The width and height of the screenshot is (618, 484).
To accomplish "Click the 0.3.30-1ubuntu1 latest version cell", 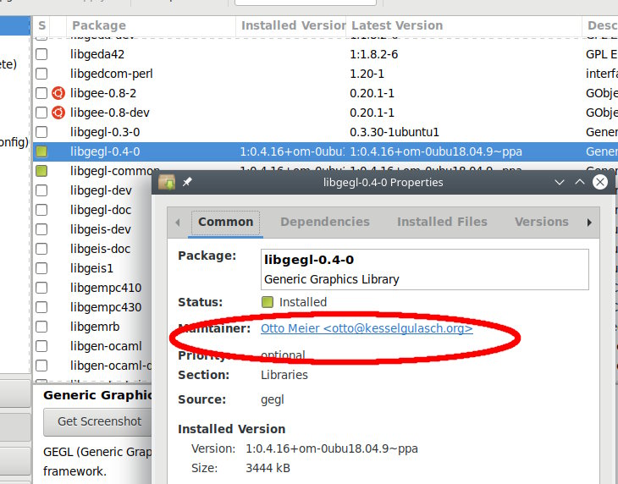I will click(x=395, y=132).
